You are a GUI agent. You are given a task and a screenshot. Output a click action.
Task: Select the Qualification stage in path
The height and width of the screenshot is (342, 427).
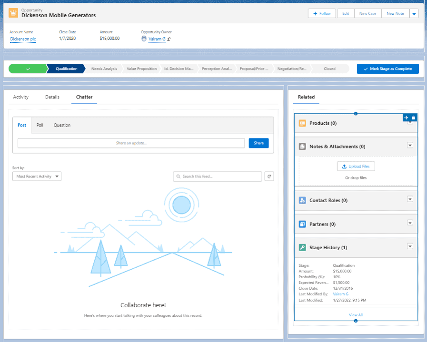click(67, 69)
